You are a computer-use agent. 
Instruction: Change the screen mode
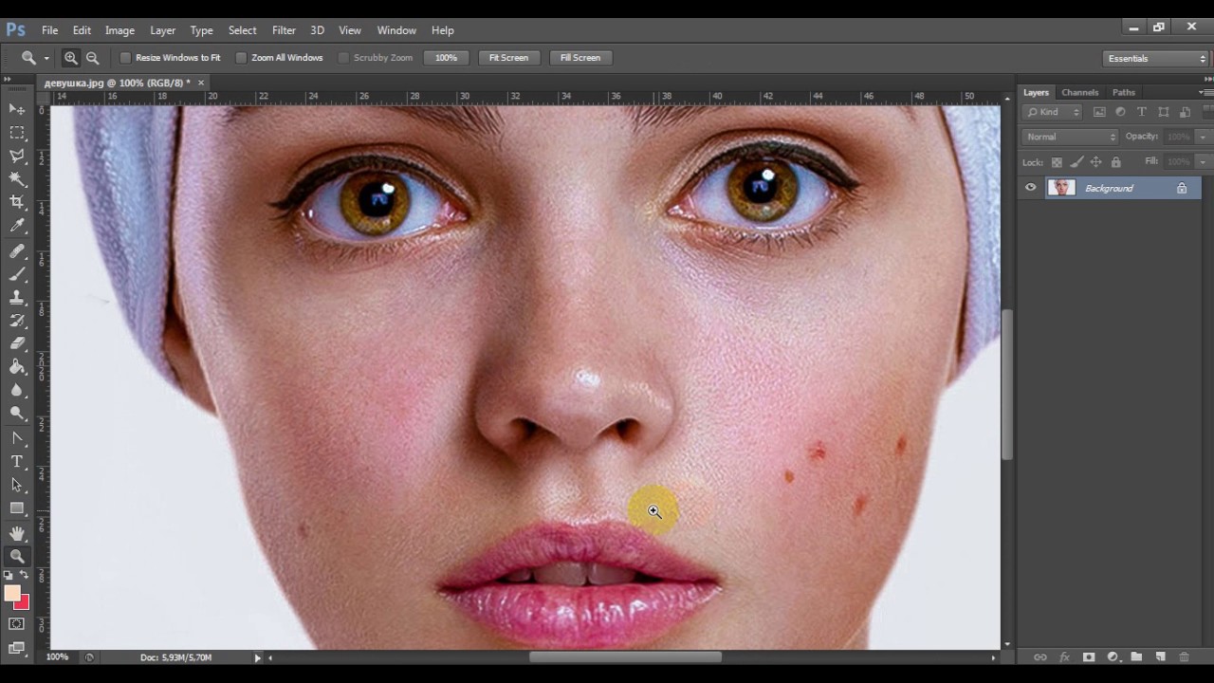pos(17,648)
